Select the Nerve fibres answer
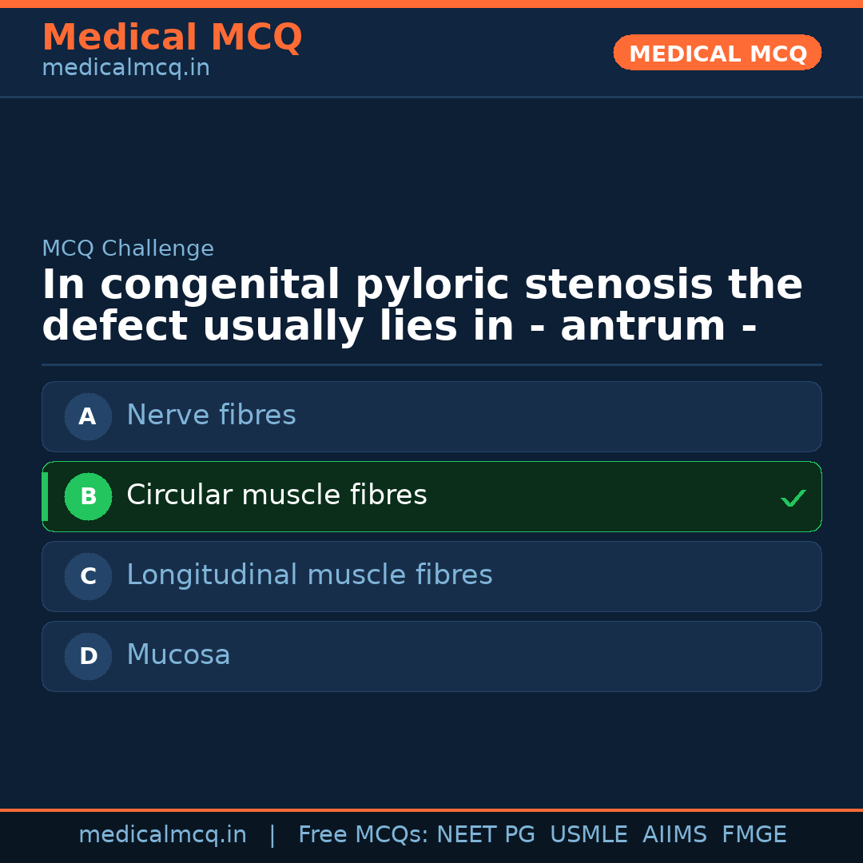863x863 pixels. pyautogui.click(x=211, y=416)
